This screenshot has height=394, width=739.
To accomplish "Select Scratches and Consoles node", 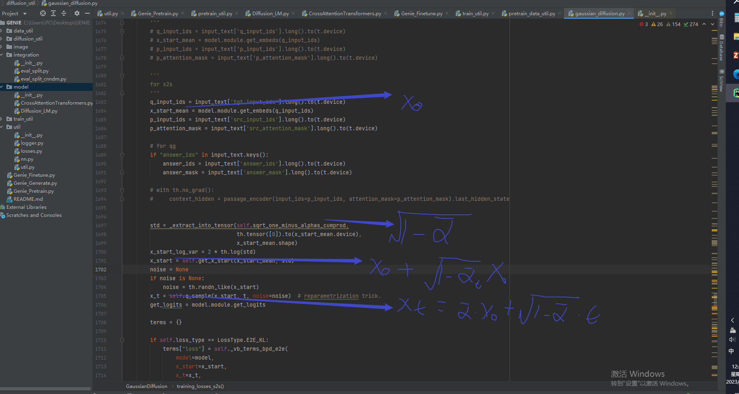I will point(34,215).
